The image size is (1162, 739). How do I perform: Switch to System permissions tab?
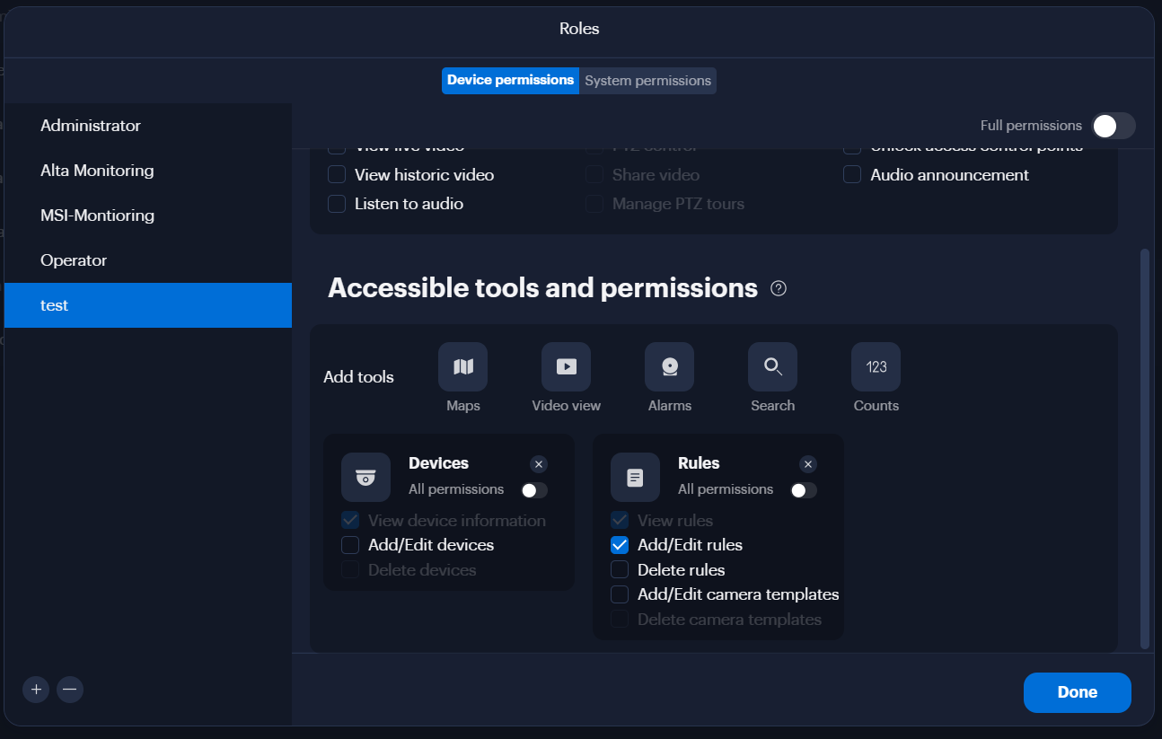[x=647, y=81]
